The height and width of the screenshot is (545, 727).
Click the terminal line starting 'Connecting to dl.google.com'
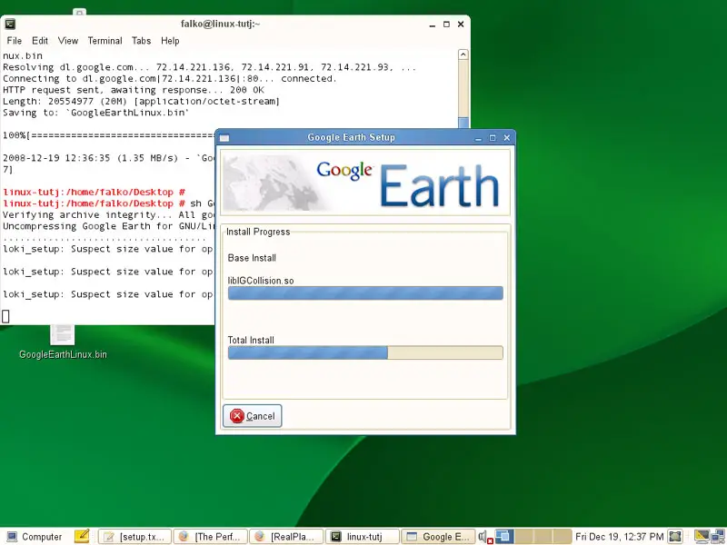pyautogui.click(x=170, y=78)
